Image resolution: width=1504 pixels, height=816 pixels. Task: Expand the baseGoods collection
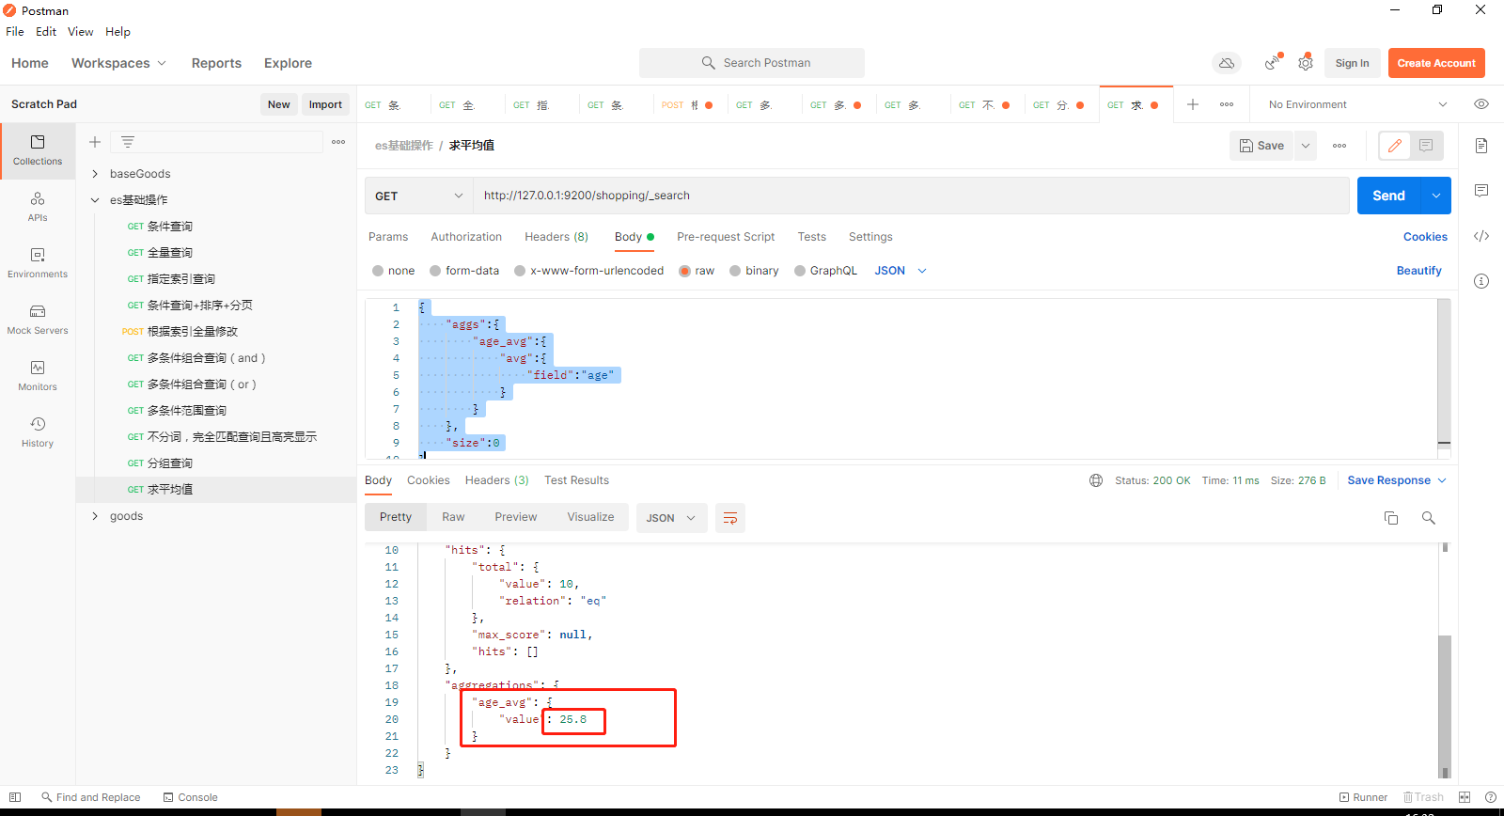coord(95,174)
